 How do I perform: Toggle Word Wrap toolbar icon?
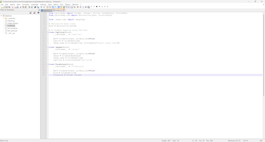53,7
